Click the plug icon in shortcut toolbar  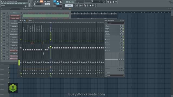click(x=93, y=5)
